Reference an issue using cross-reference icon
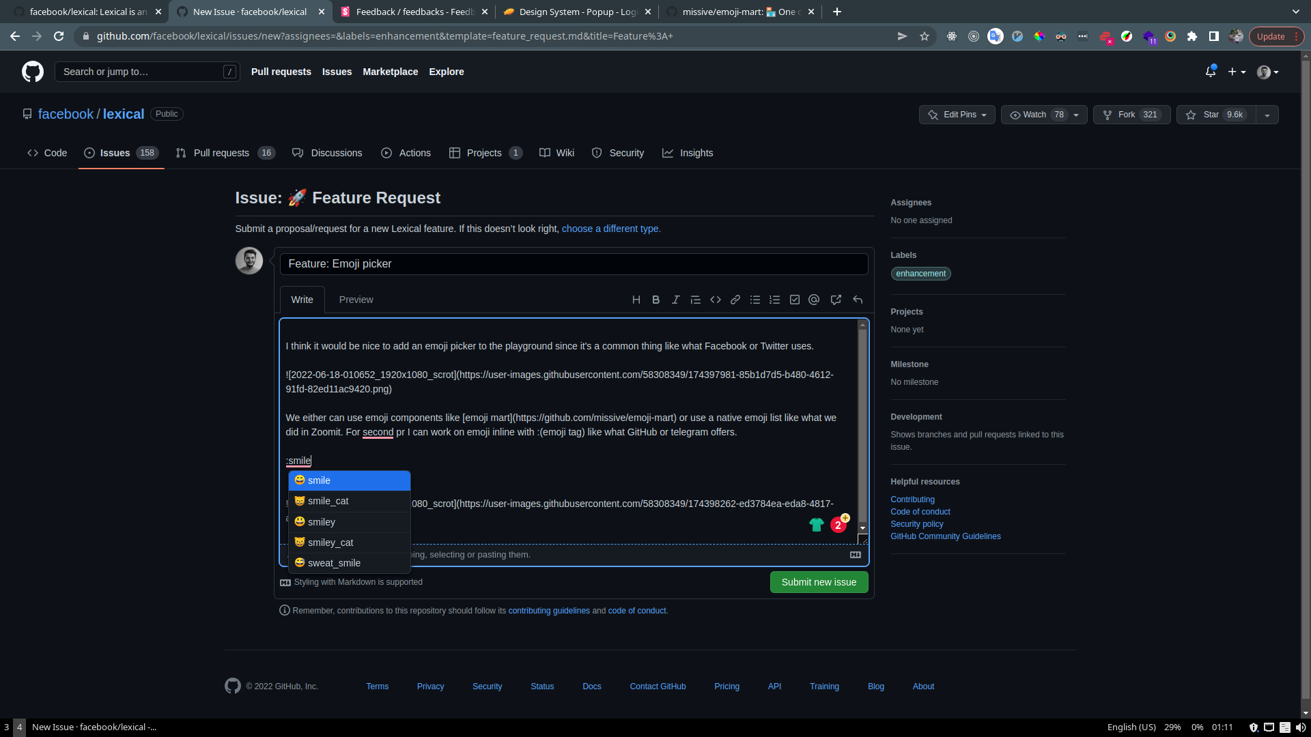 point(836,300)
